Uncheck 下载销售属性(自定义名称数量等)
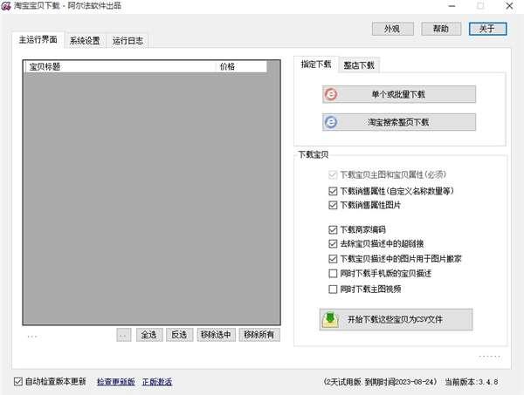The image size is (524, 395). click(x=333, y=191)
